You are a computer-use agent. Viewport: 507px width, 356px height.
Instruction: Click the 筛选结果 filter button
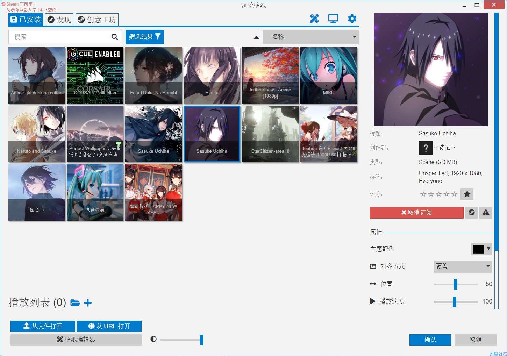pos(144,37)
